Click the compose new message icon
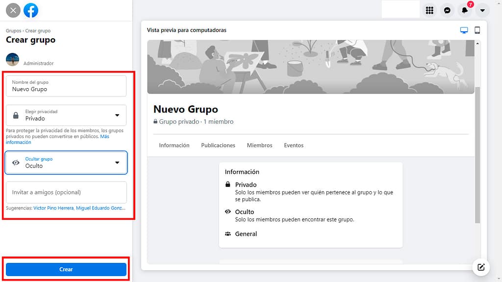The height and width of the screenshot is (282, 502). point(481,267)
